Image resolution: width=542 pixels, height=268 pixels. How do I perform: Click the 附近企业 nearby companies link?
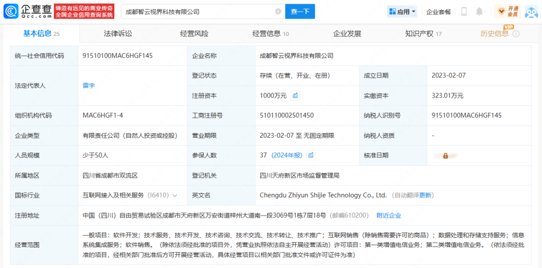(x=389, y=215)
